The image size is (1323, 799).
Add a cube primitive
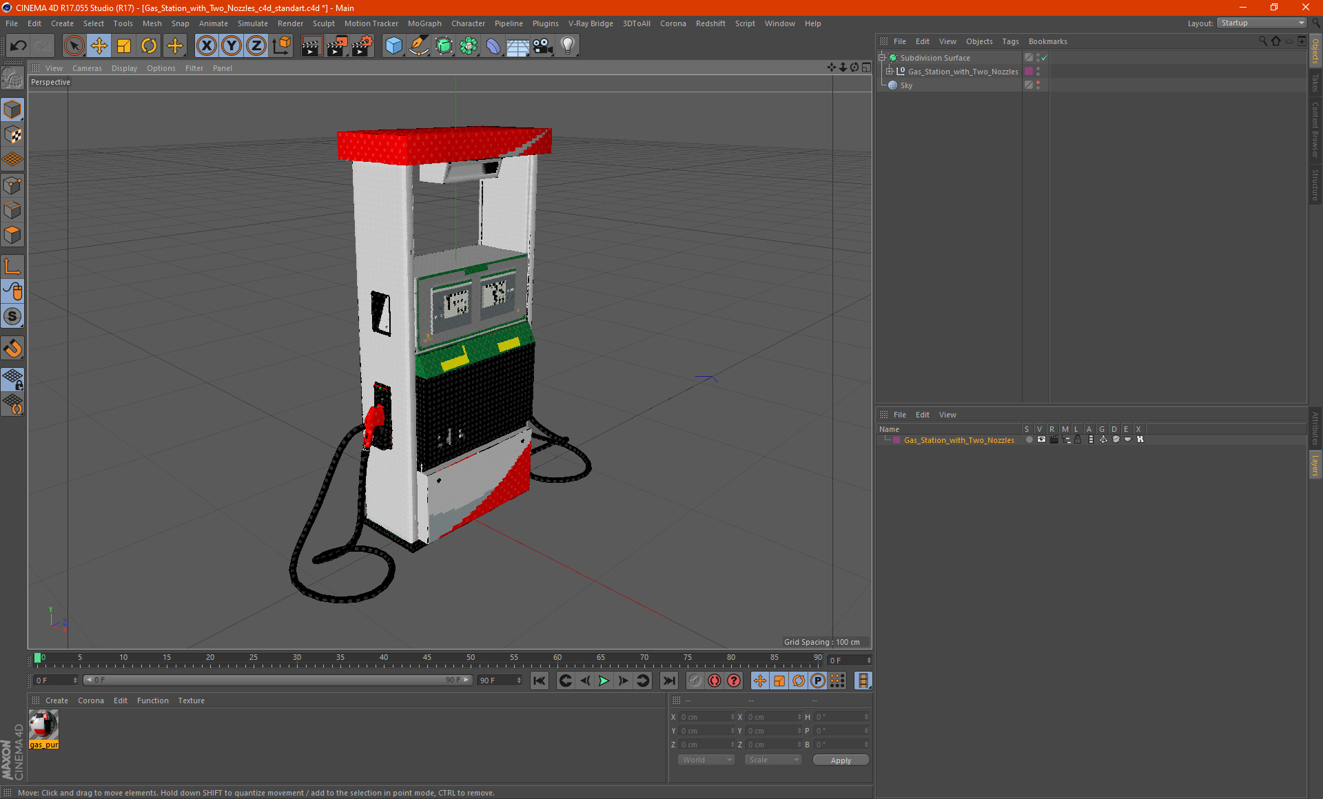pos(393,46)
